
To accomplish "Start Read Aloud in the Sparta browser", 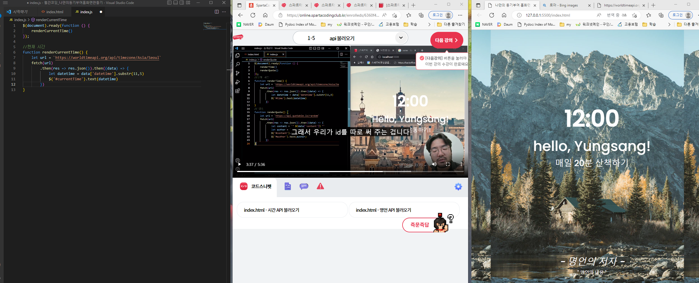I will [384, 15].
